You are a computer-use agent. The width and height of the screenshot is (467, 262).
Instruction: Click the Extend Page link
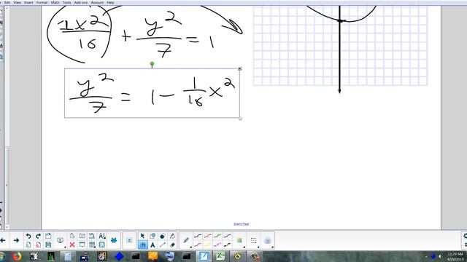click(x=242, y=224)
